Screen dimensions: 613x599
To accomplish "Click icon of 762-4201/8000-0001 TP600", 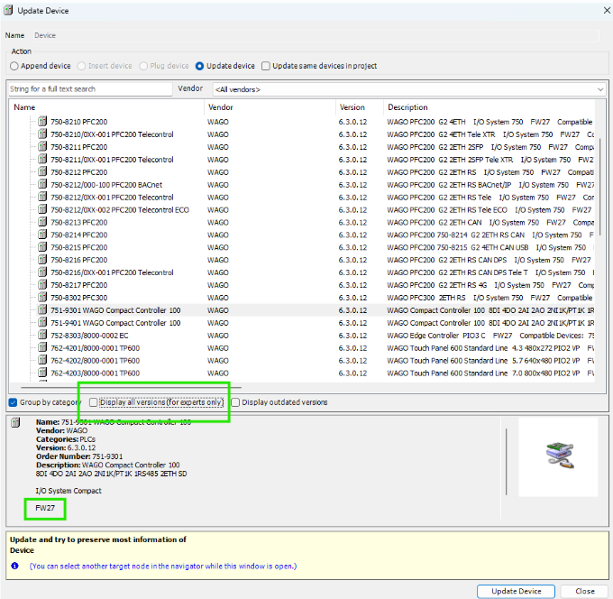I will coord(42,347).
